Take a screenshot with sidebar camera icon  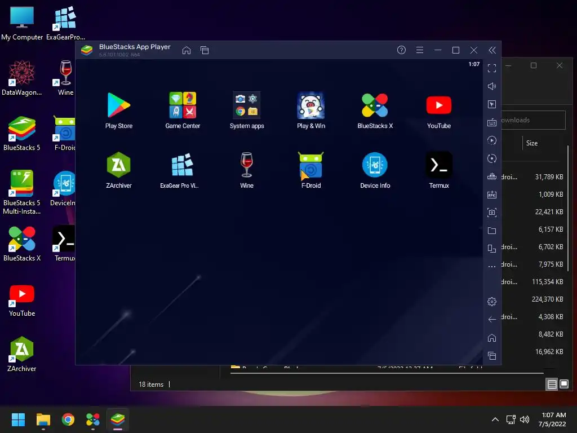click(x=492, y=213)
